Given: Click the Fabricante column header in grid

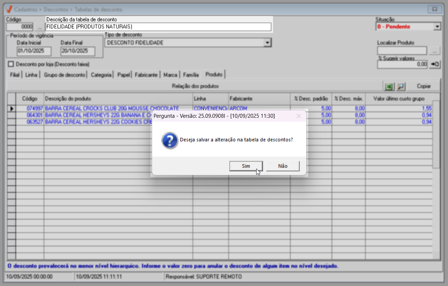Looking at the screenshot, I should point(259,98).
